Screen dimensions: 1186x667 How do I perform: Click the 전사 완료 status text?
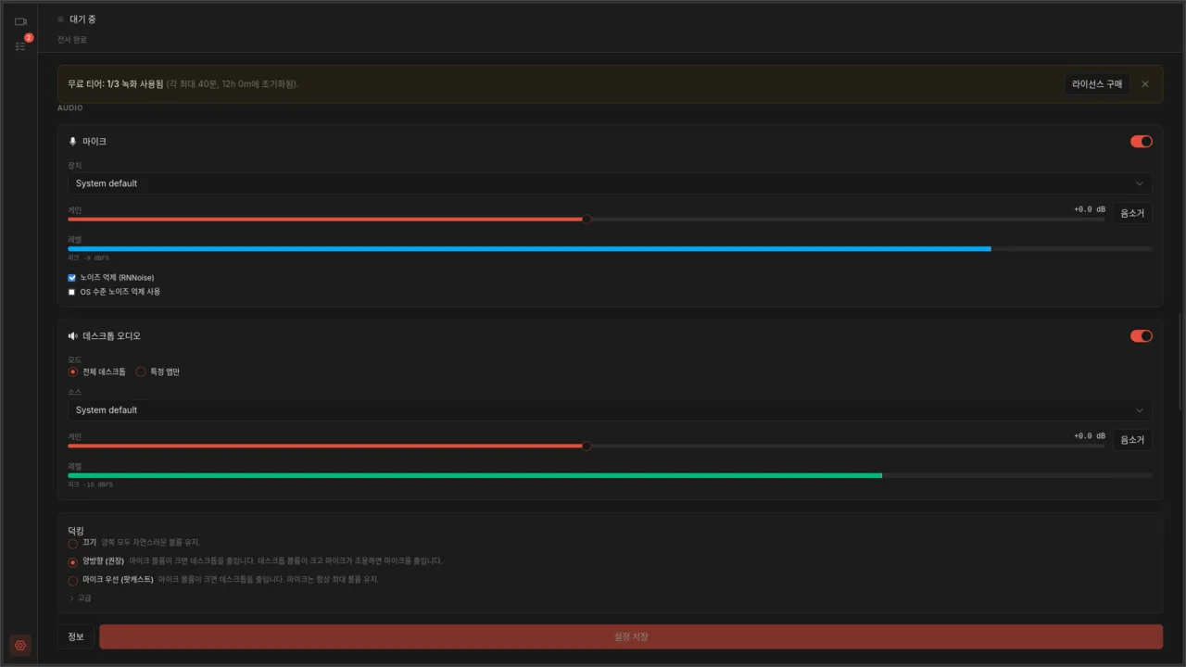72,40
